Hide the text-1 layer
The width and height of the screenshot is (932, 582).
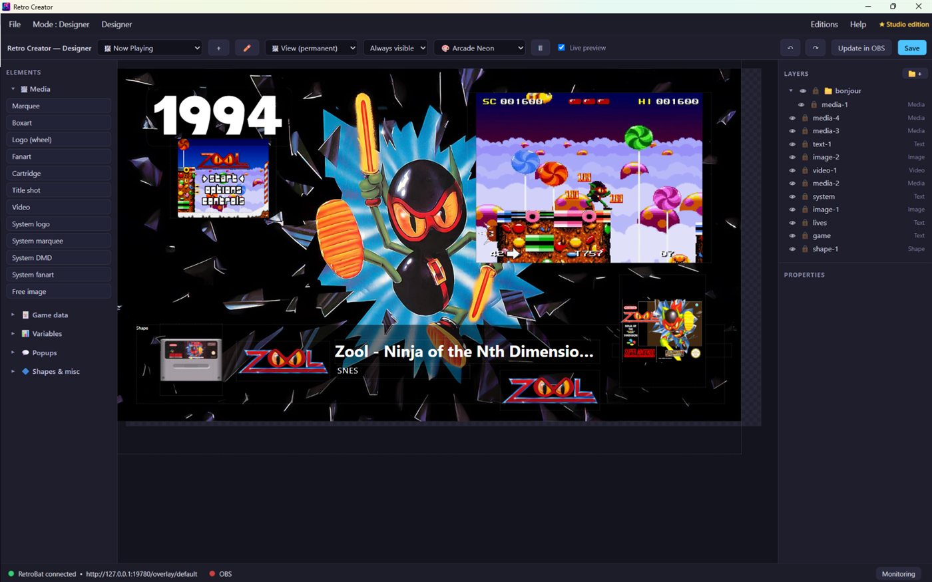pos(792,144)
